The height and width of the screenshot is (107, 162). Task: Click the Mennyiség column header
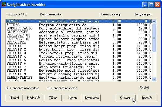110,14
